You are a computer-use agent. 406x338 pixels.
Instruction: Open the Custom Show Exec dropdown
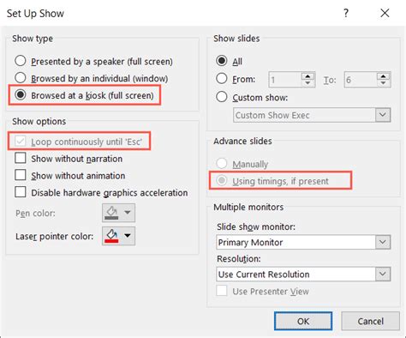pos(383,115)
